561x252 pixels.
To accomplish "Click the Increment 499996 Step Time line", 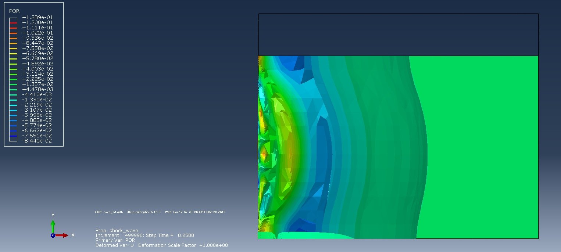I will point(144,235).
